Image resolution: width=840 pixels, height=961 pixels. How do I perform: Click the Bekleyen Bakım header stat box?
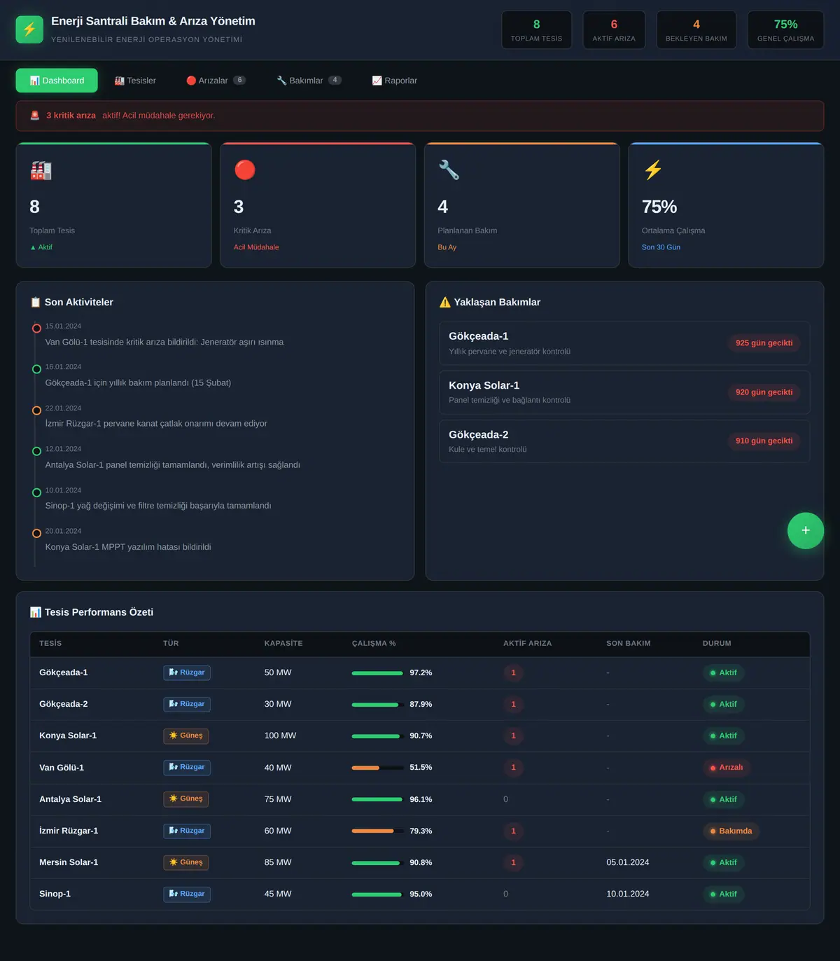696,30
